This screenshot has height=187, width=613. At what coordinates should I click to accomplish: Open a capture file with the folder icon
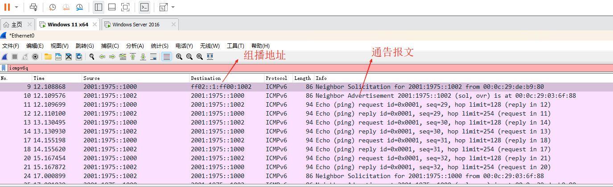(x=48, y=57)
